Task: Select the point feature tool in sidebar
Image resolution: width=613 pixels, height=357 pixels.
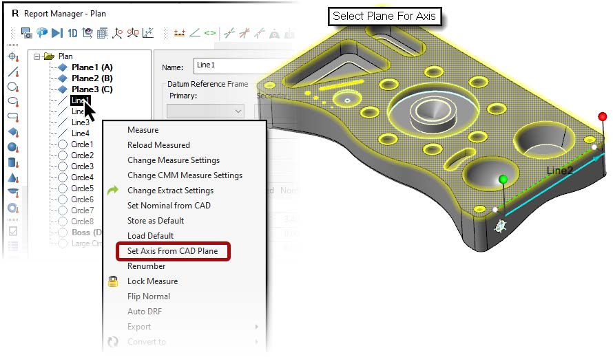Action: [13, 56]
